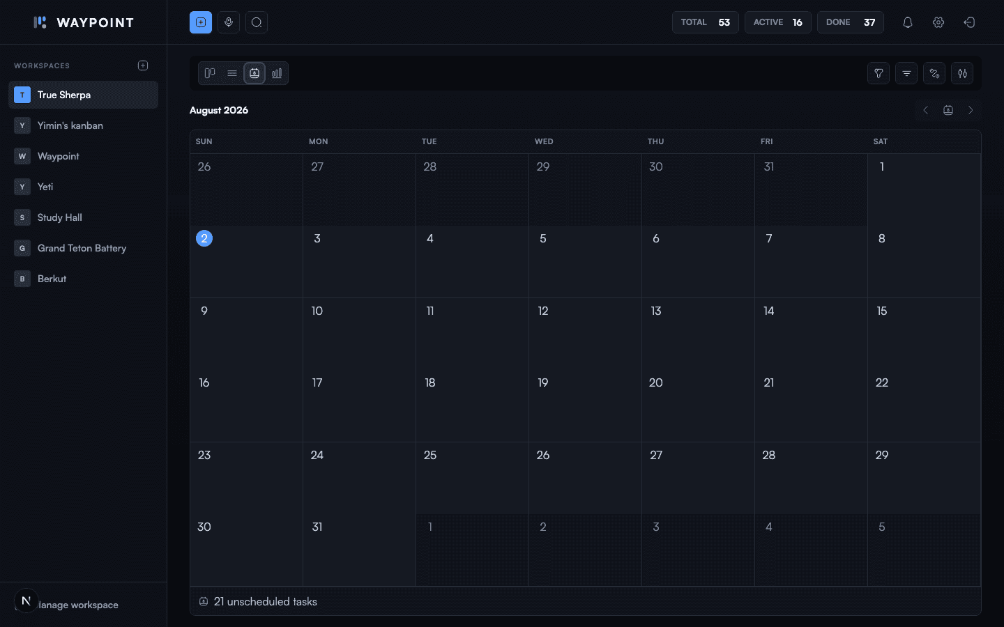The width and height of the screenshot is (1004, 627).
Task: Select the Waypoint workspace
Action: coord(83,156)
